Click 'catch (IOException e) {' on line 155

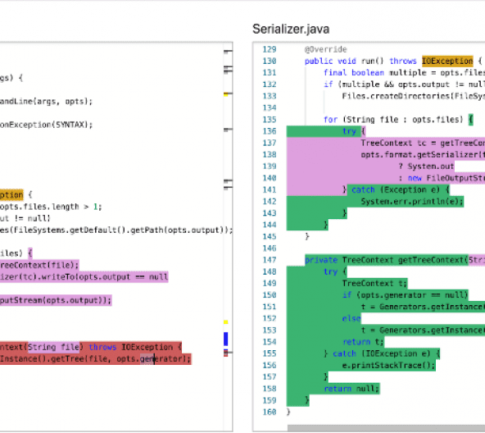tap(386, 353)
